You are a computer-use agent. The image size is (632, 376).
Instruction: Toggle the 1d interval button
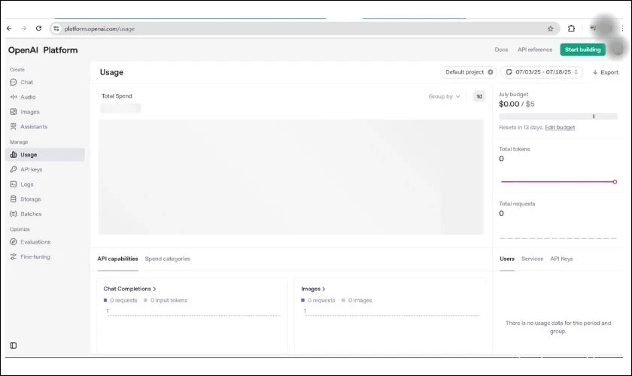[x=479, y=96]
